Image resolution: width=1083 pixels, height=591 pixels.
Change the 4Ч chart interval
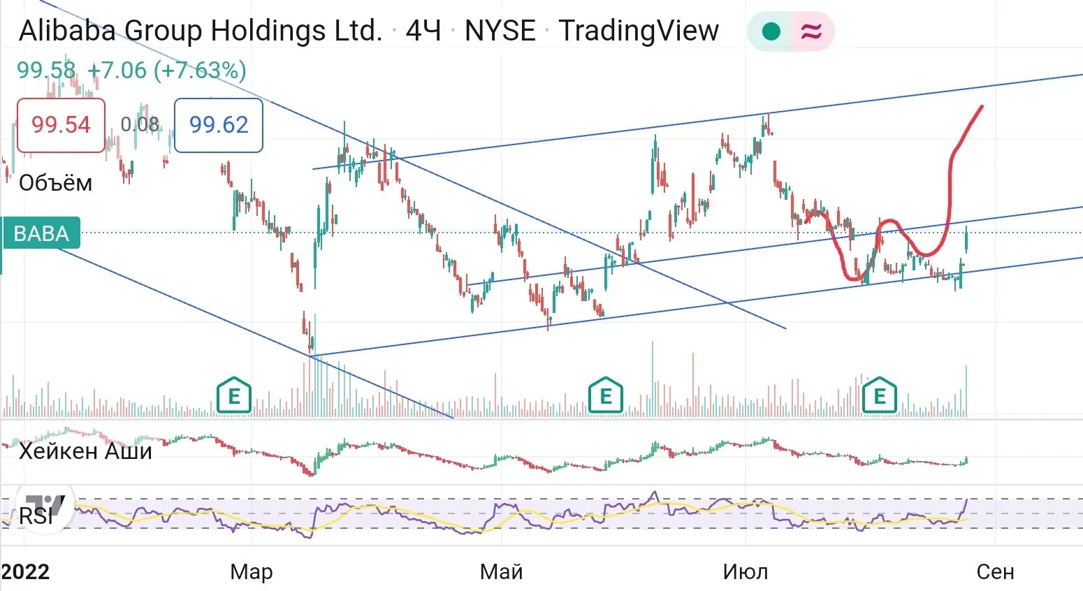pos(423,31)
